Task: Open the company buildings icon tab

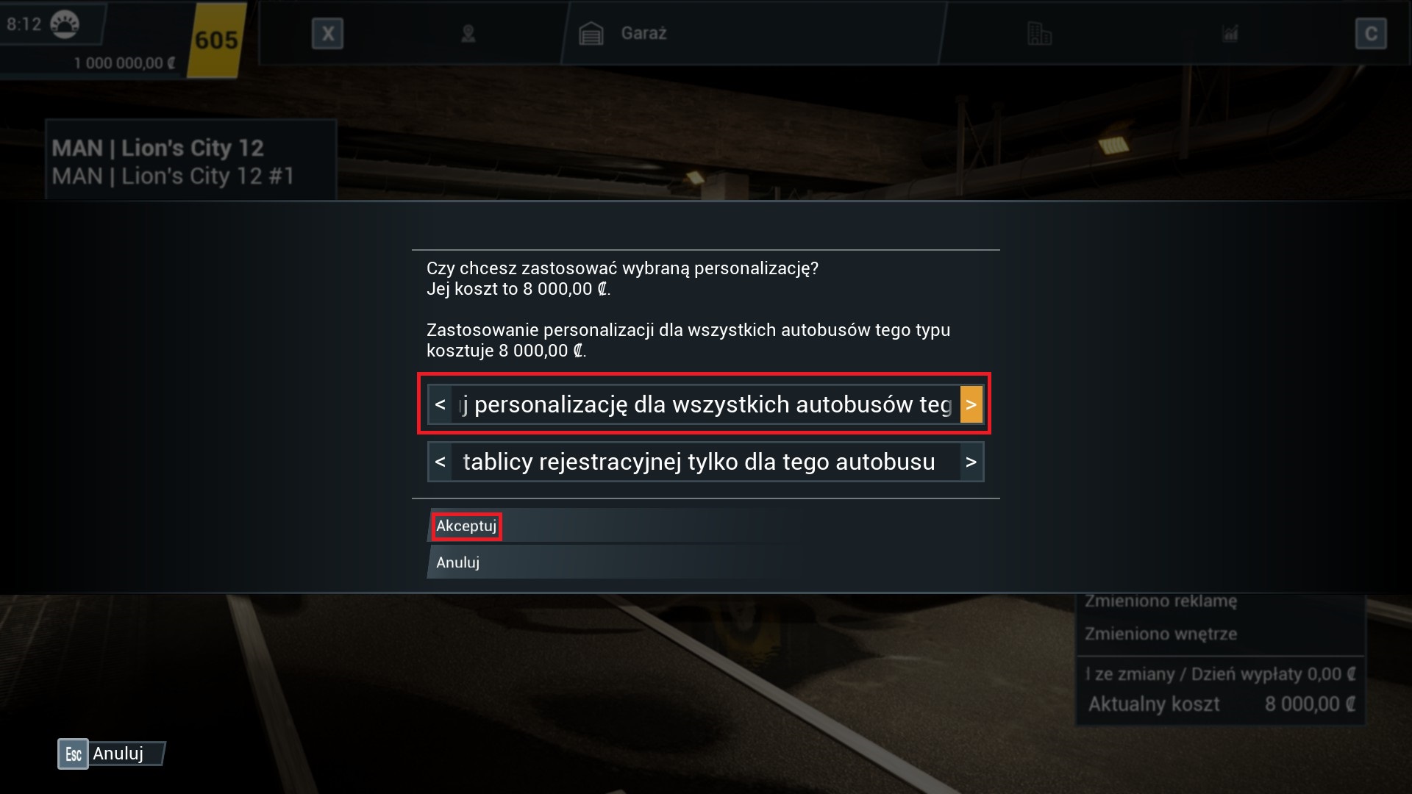Action: 1039,34
